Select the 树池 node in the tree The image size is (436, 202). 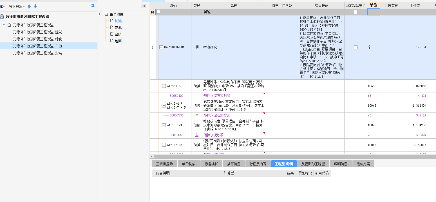tap(118, 21)
